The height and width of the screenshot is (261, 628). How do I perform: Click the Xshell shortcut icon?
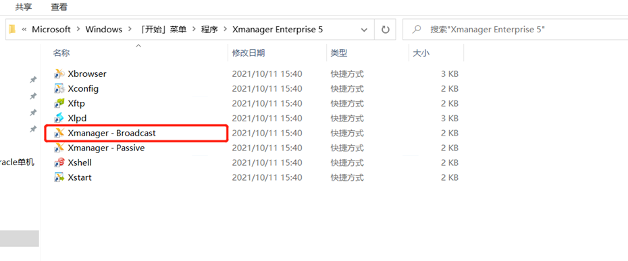tap(59, 163)
